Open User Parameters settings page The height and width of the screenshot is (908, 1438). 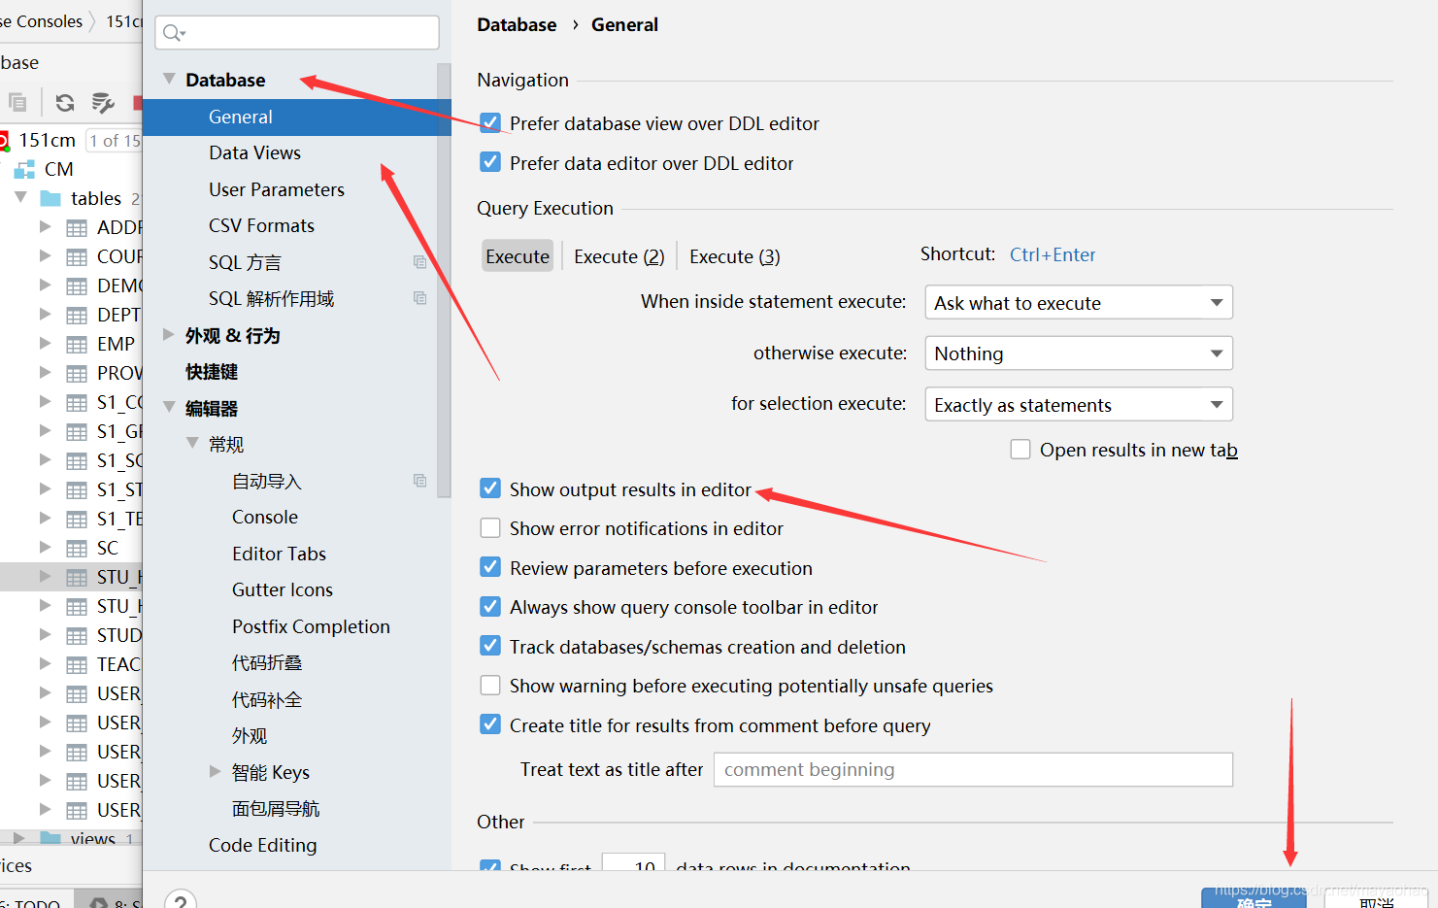tap(277, 189)
